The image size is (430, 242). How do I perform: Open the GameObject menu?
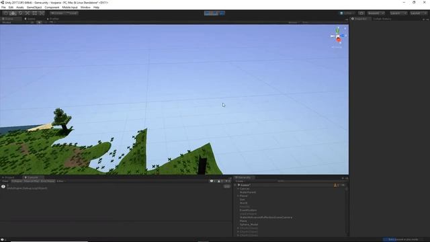pyautogui.click(x=34, y=7)
